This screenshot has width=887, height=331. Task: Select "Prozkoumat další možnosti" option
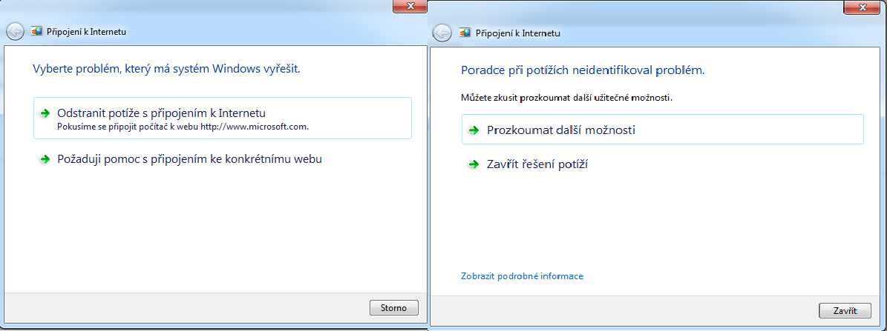coord(662,130)
